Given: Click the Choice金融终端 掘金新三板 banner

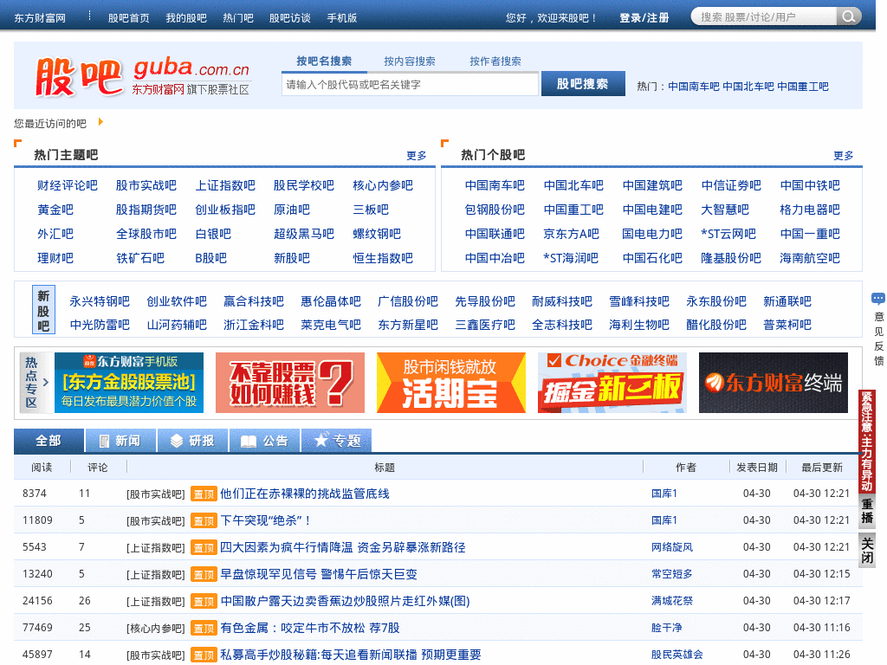Looking at the screenshot, I should click(x=612, y=383).
